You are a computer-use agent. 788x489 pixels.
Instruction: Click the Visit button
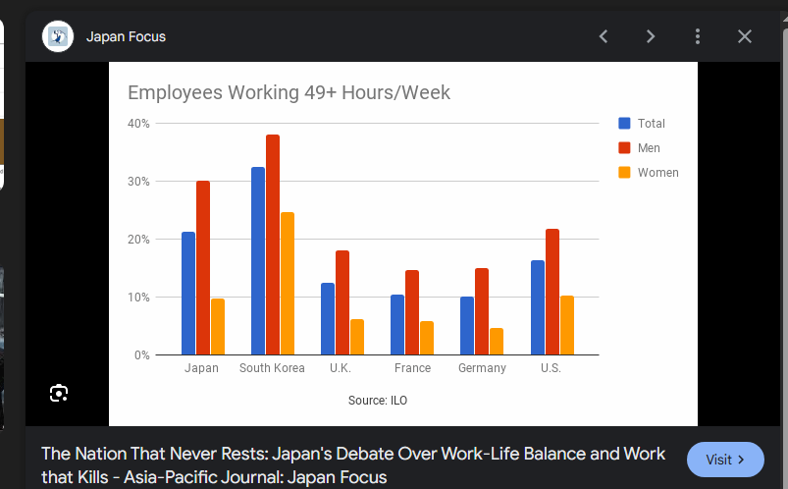725,460
